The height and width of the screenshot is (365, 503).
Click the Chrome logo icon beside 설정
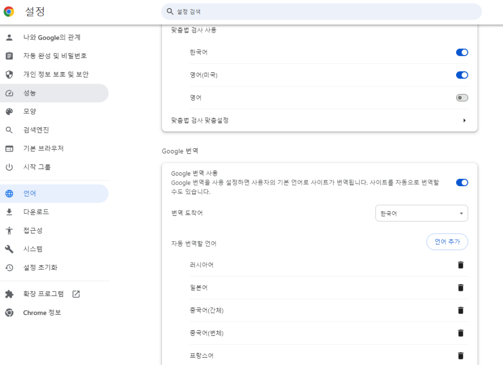pyautogui.click(x=9, y=11)
